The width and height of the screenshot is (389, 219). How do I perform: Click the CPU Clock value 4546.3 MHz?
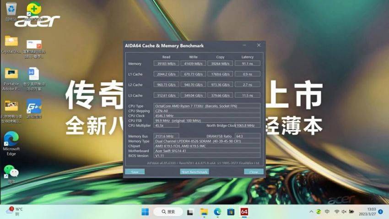[x=207, y=116]
